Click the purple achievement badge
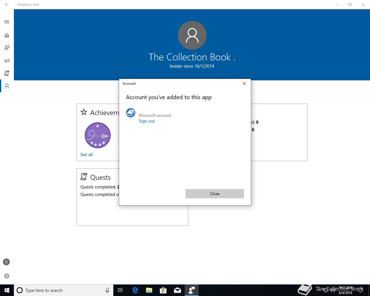The width and height of the screenshot is (370, 296). pyautogui.click(x=98, y=135)
